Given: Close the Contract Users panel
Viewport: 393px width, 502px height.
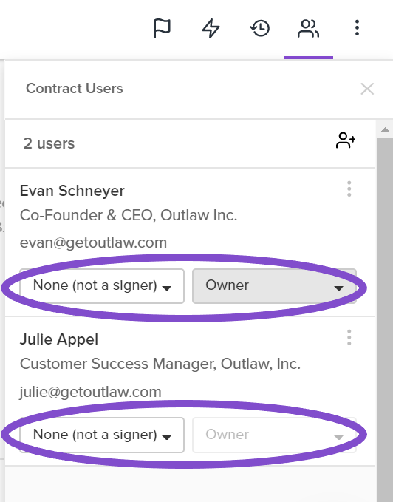Looking at the screenshot, I should point(367,89).
